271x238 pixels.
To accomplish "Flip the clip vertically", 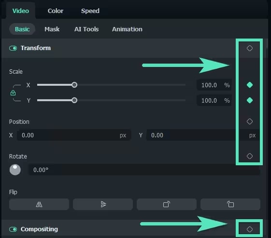I will tap(103, 204).
